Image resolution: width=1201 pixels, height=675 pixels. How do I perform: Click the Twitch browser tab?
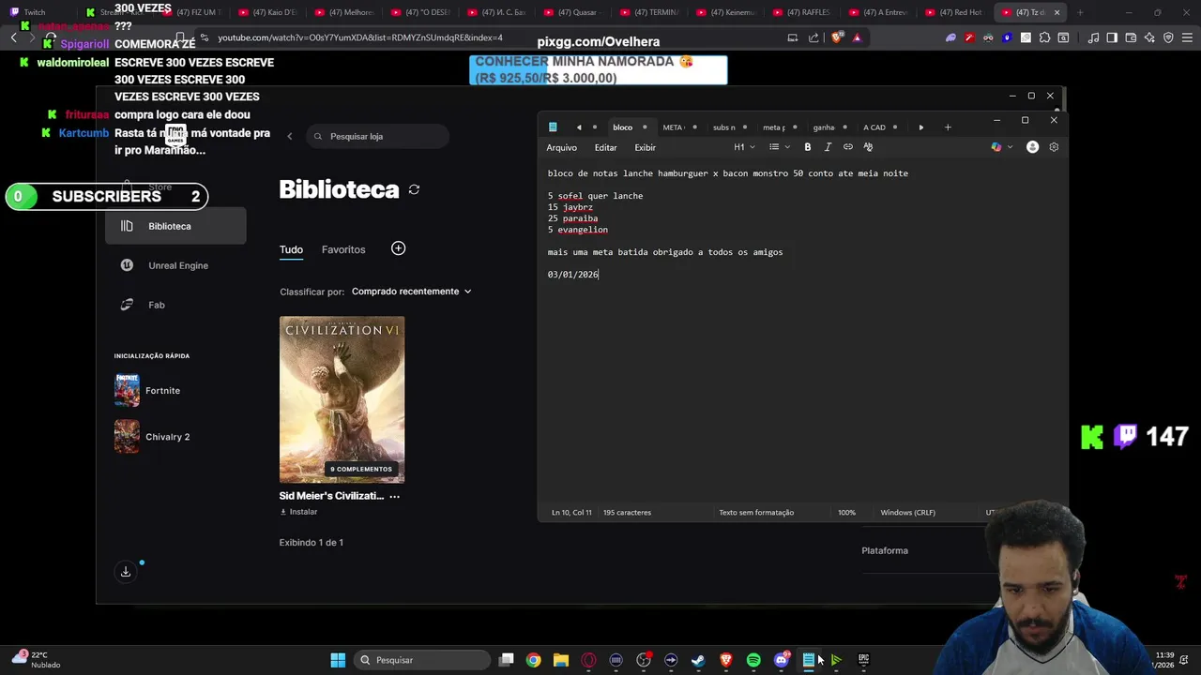[x=36, y=12]
